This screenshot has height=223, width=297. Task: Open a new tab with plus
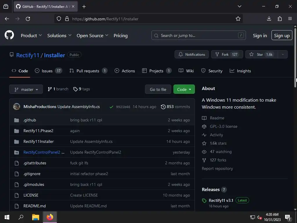point(84,7)
